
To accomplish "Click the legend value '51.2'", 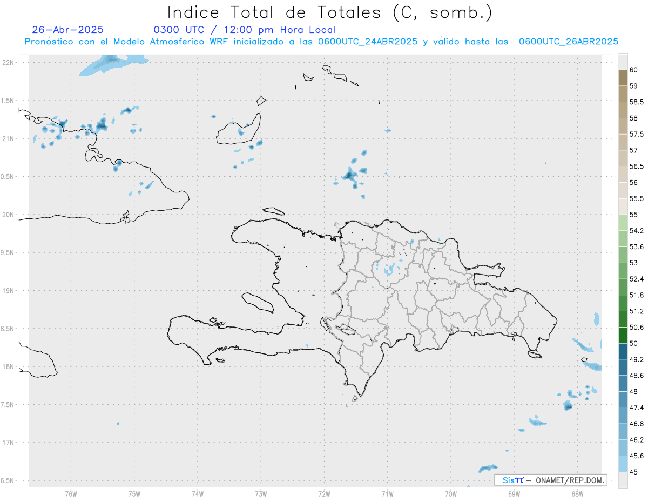I will pos(636,311).
